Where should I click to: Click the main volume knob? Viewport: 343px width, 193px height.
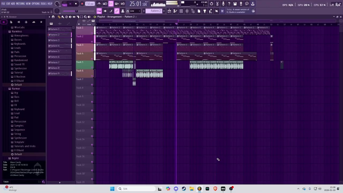(x=57, y=4)
